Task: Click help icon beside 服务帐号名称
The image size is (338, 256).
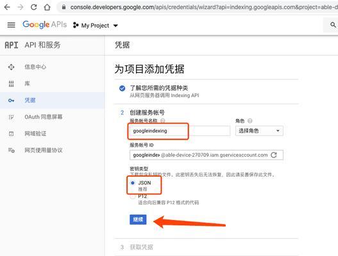Action: [163, 121]
